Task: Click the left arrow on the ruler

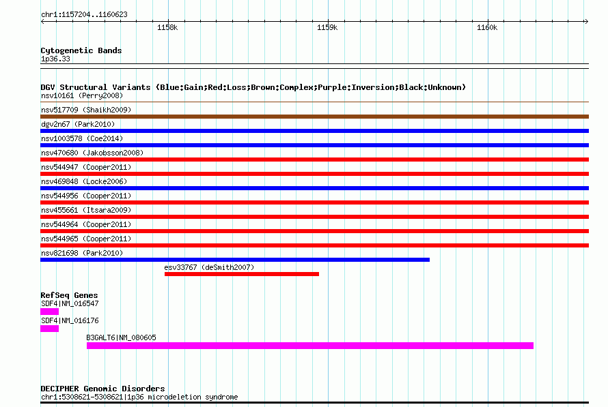Action: 42,21
